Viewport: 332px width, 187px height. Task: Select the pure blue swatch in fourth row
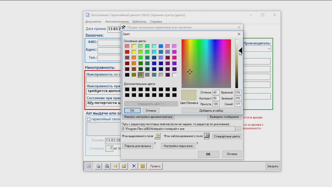(154, 63)
